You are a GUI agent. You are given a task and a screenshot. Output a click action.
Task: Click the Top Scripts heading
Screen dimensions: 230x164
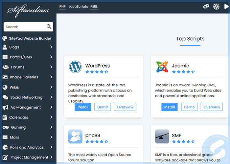pyautogui.click(x=190, y=39)
